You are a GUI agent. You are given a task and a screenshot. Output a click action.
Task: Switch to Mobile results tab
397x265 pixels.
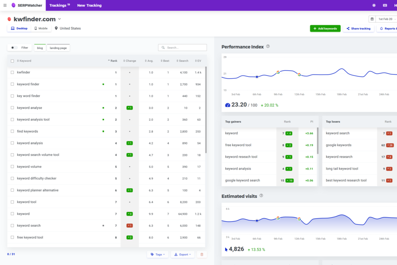pos(41,28)
